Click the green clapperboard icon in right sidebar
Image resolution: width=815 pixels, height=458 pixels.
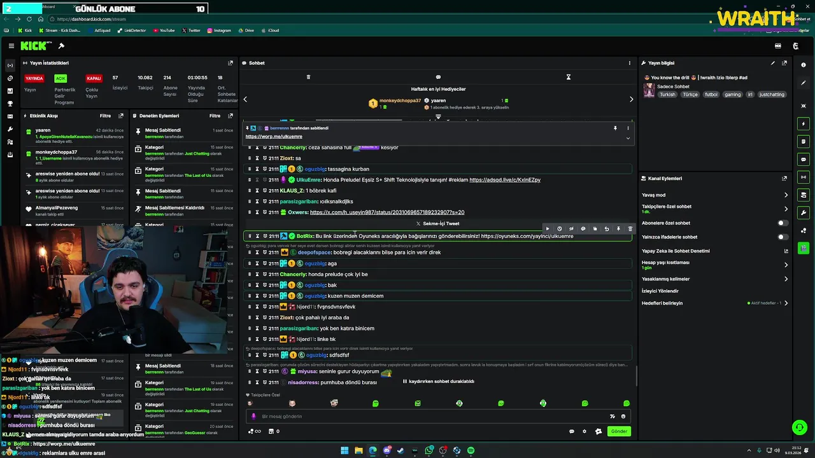804,248
